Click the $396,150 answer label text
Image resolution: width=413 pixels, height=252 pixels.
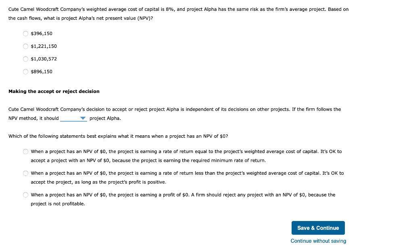(41, 33)
